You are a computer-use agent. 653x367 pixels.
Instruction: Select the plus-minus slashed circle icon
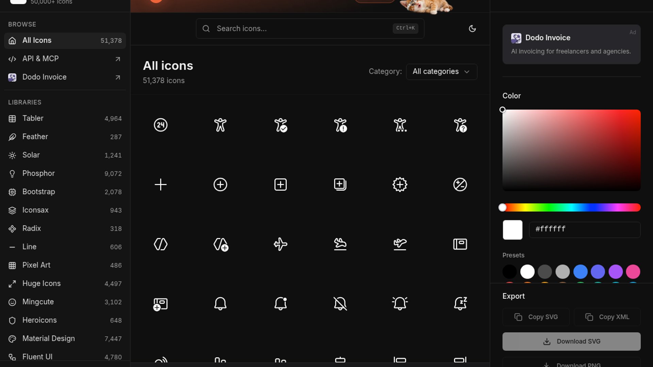pos(460,185)
